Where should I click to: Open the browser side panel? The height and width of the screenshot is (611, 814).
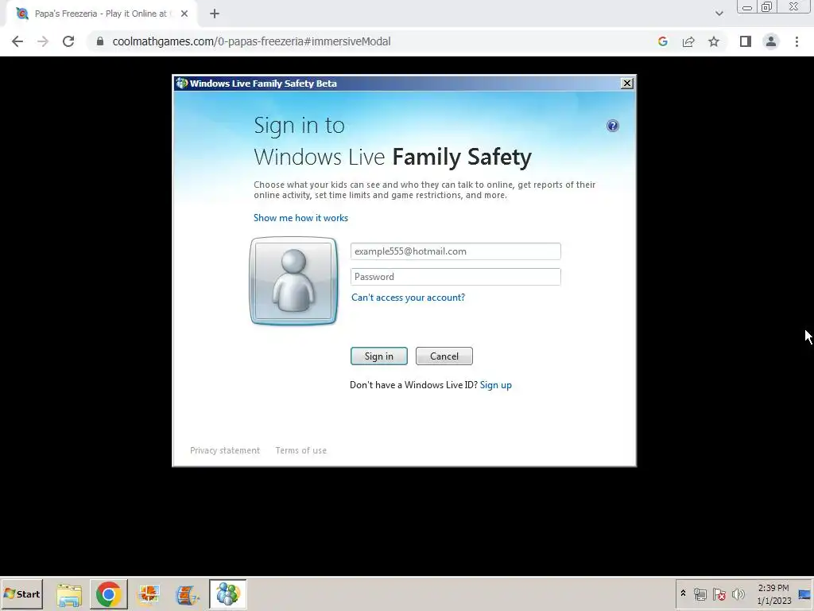pos(746,41)
